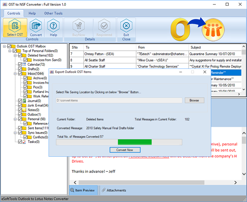Screen dimensions: 247x202
Task: Collapse the Top of Personal Folders node
Action: pyautogui.click(x=10, y=51)
